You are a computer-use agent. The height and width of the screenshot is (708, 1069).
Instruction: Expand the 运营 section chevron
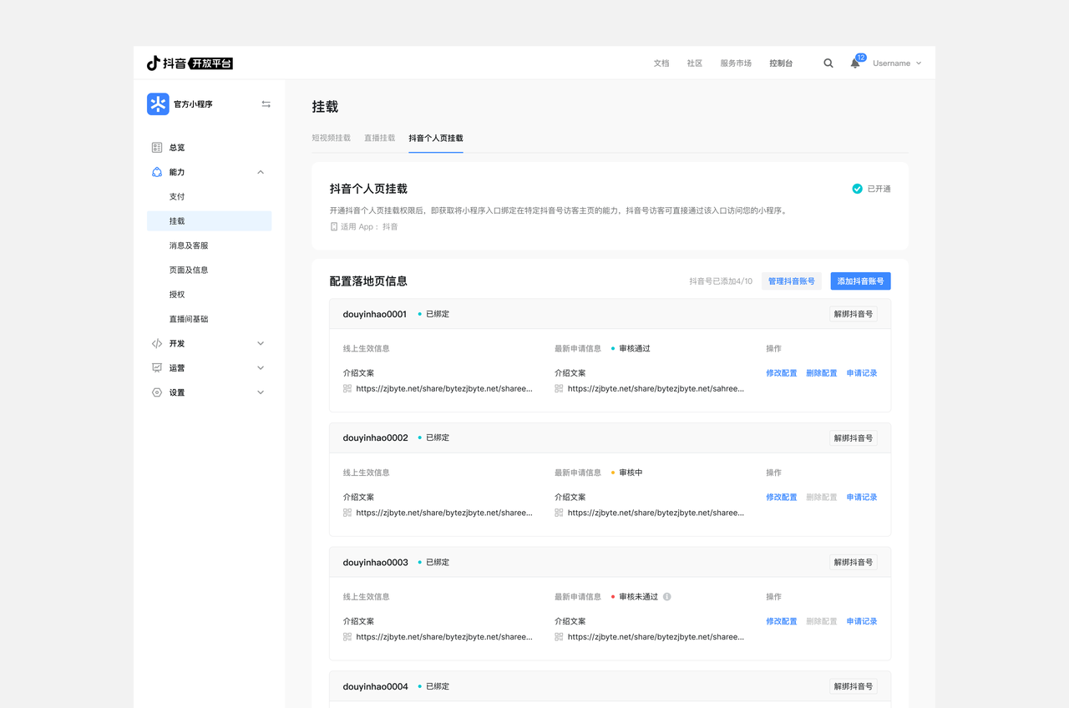point(261,368)
